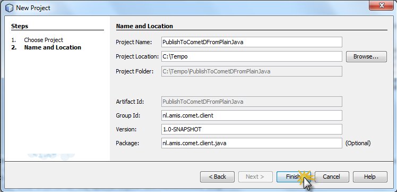Viewport: 397px width, 192px height.
Task: Open the Browse file chooser
Action: pos(366,56)
